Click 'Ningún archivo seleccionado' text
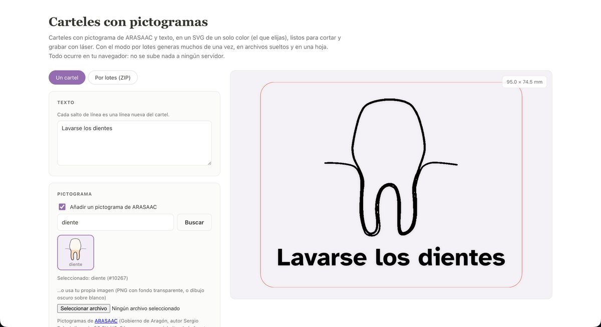601x327 pixels. [146, 308]
